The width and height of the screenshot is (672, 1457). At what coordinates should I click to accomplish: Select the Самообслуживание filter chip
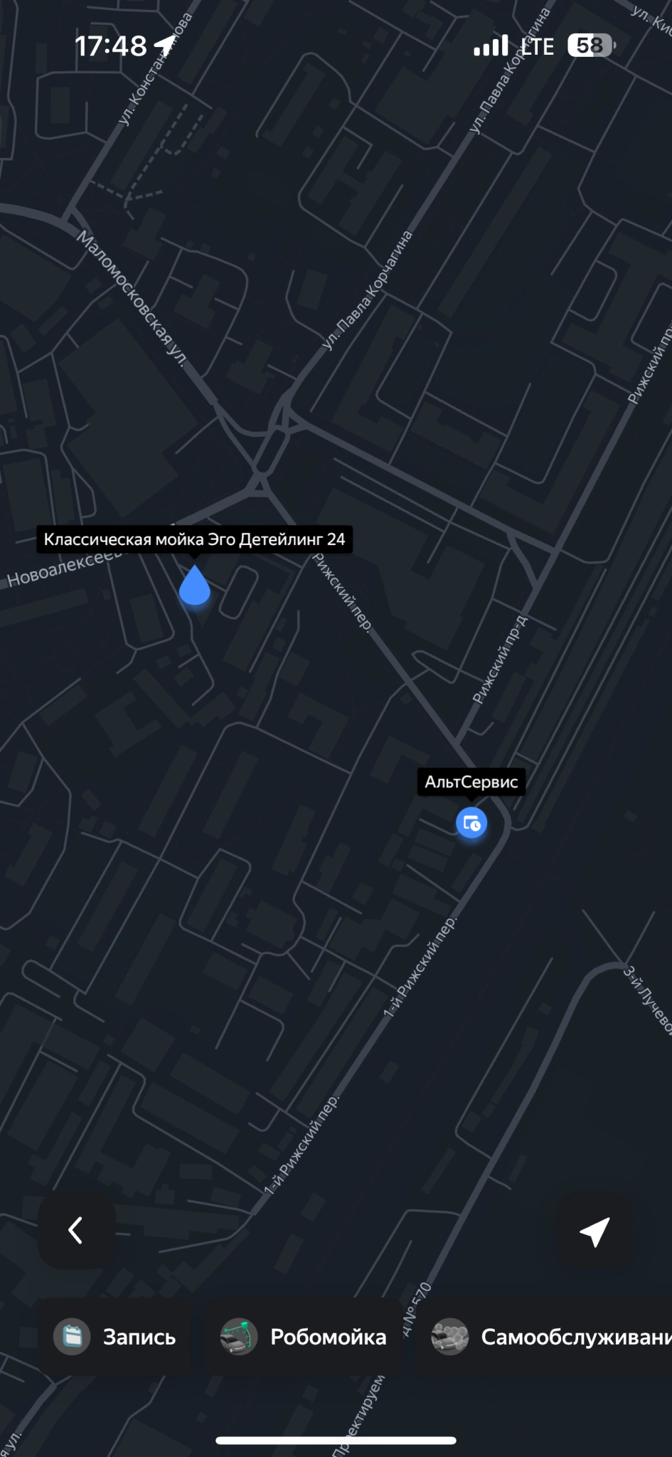(x=544, y=1337)
